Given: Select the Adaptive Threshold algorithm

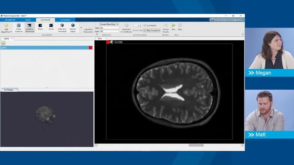Looking at the screenshot, I should (x=29, y=28).
